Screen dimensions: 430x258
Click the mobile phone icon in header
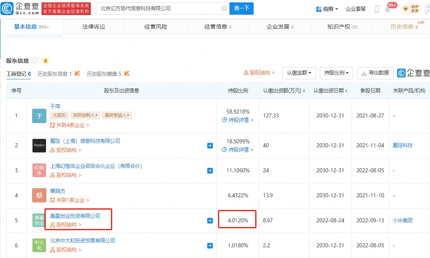coord(376,9)
